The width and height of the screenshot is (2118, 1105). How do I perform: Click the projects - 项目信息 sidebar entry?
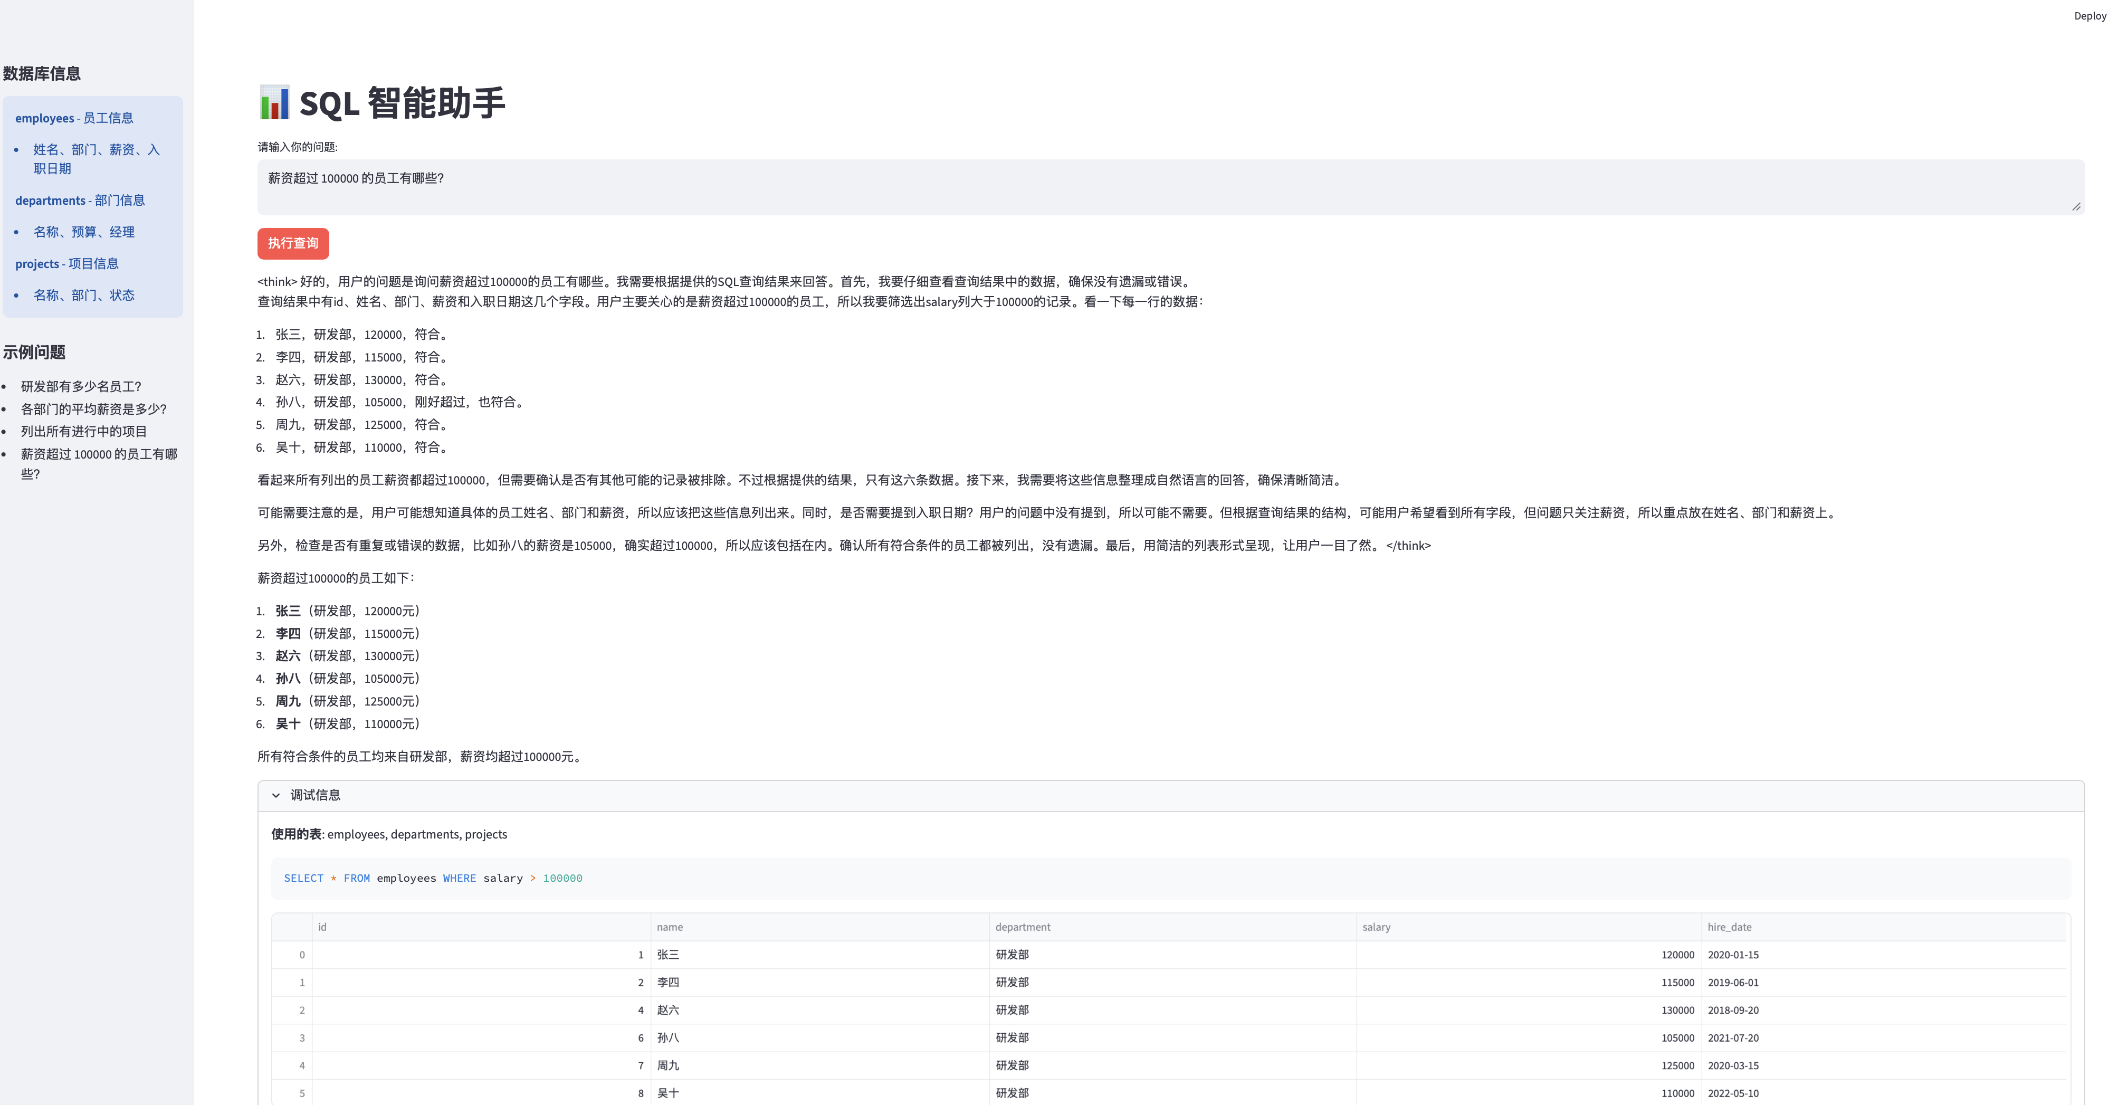coord(66,264)
